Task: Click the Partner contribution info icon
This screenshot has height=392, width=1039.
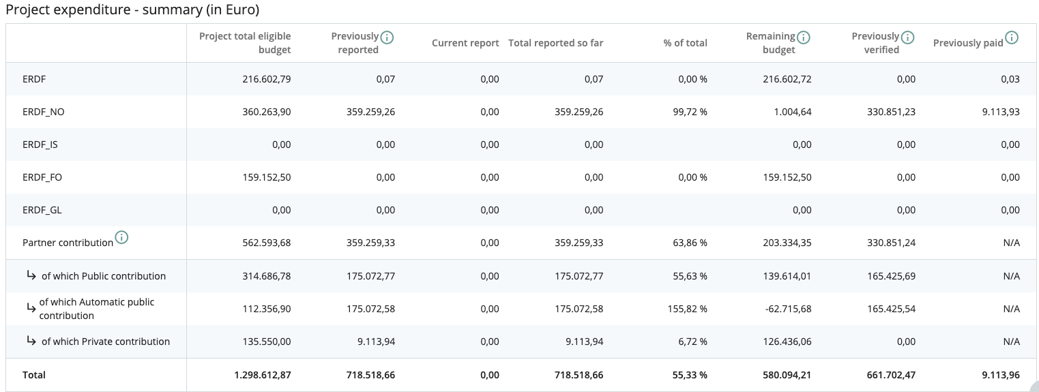Action: click(121, 238)
